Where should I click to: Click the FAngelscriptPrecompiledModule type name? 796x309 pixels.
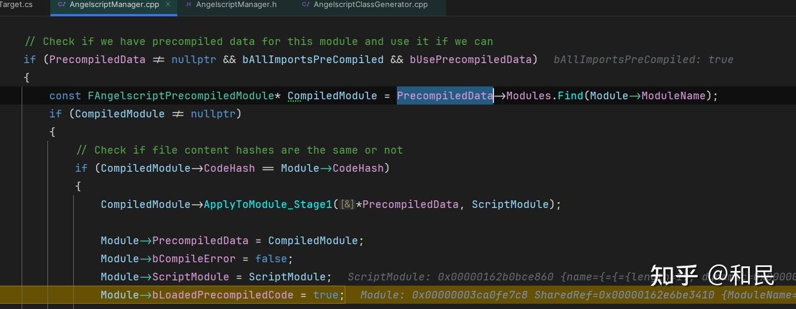tap(181, 96)
